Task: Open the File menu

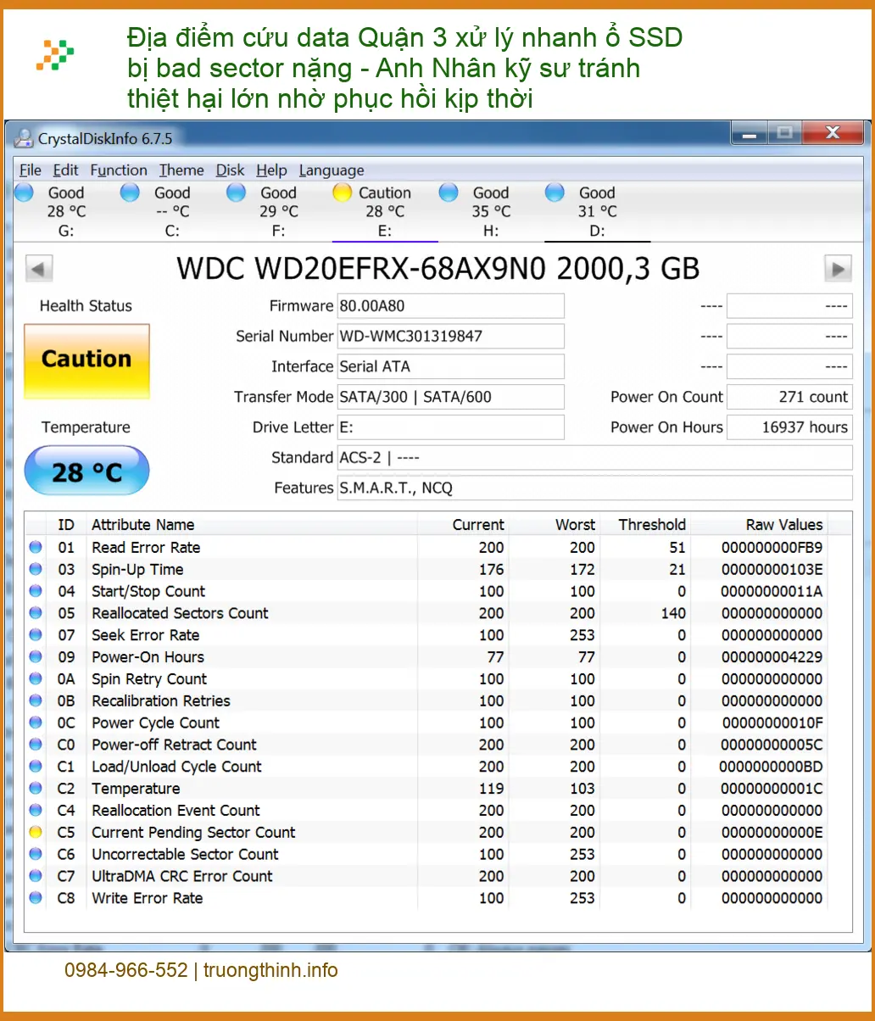Action: tap(30, 170)
